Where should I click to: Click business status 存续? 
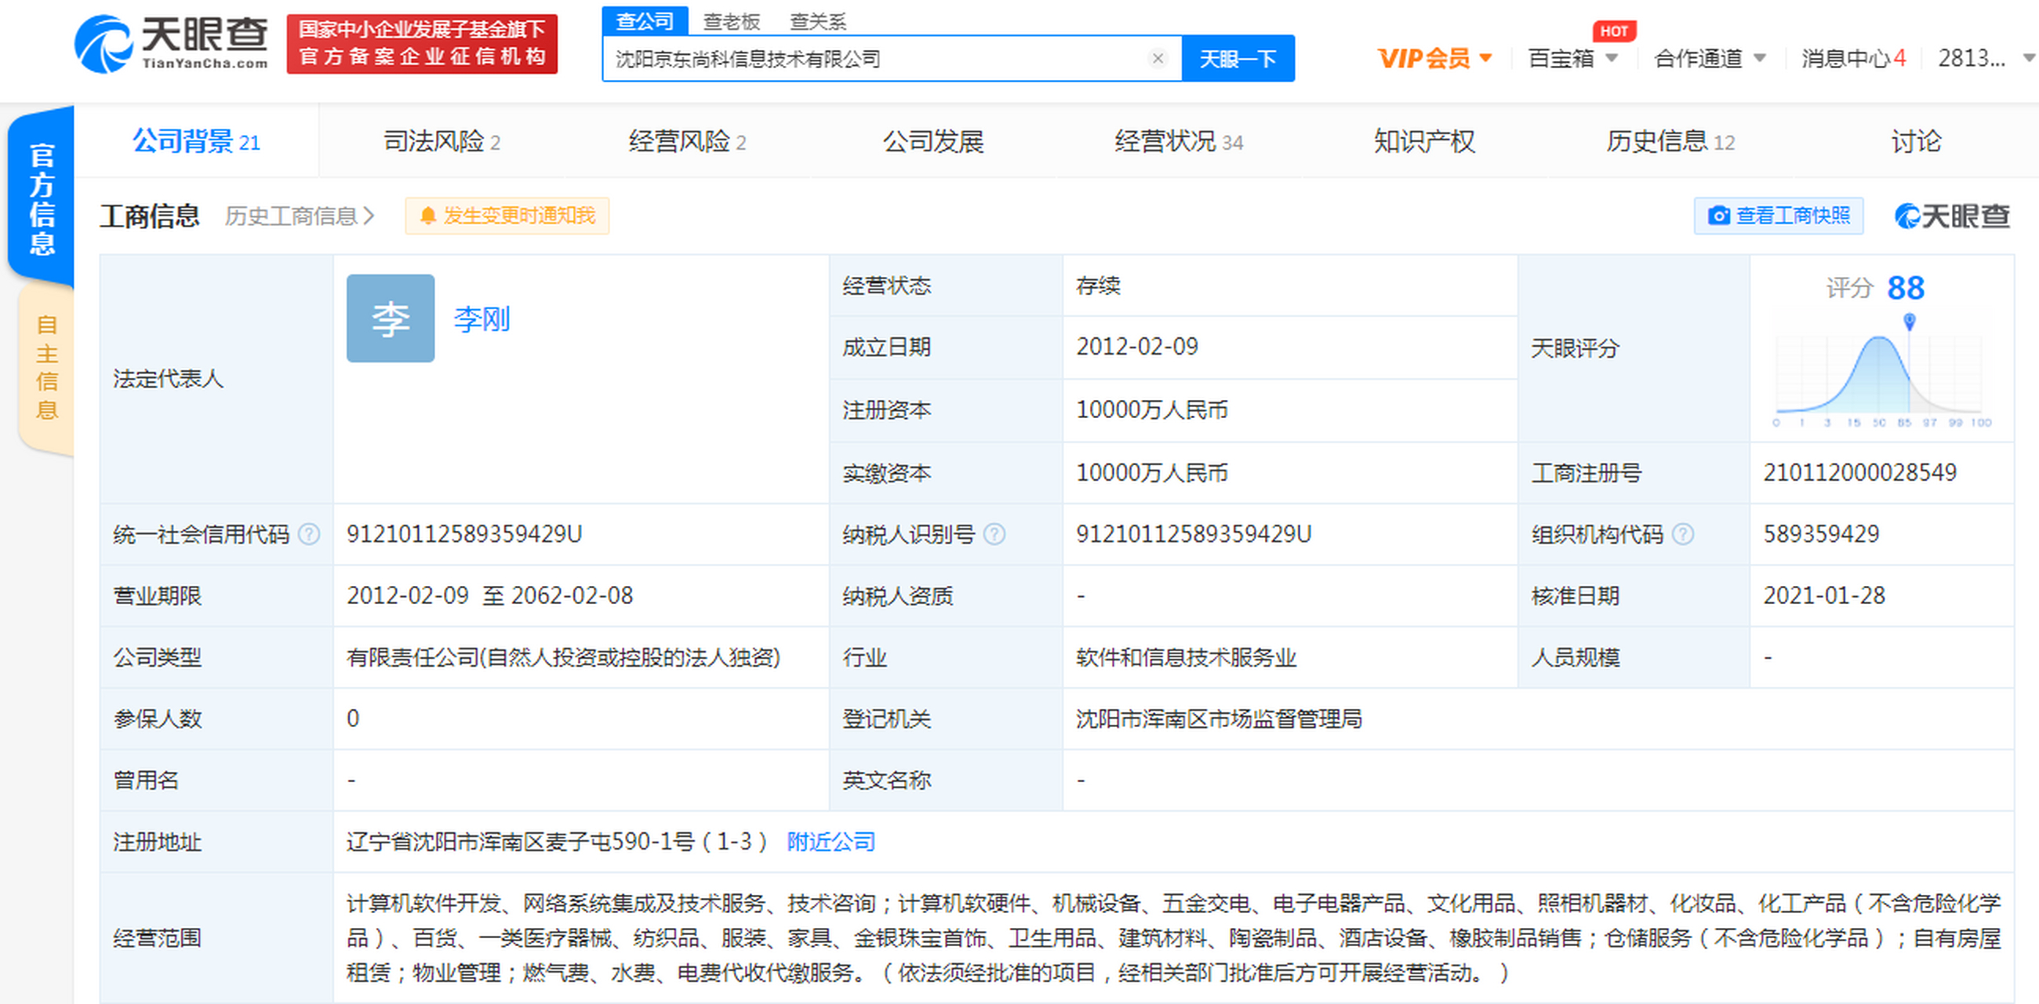[x=1098, y=286]
